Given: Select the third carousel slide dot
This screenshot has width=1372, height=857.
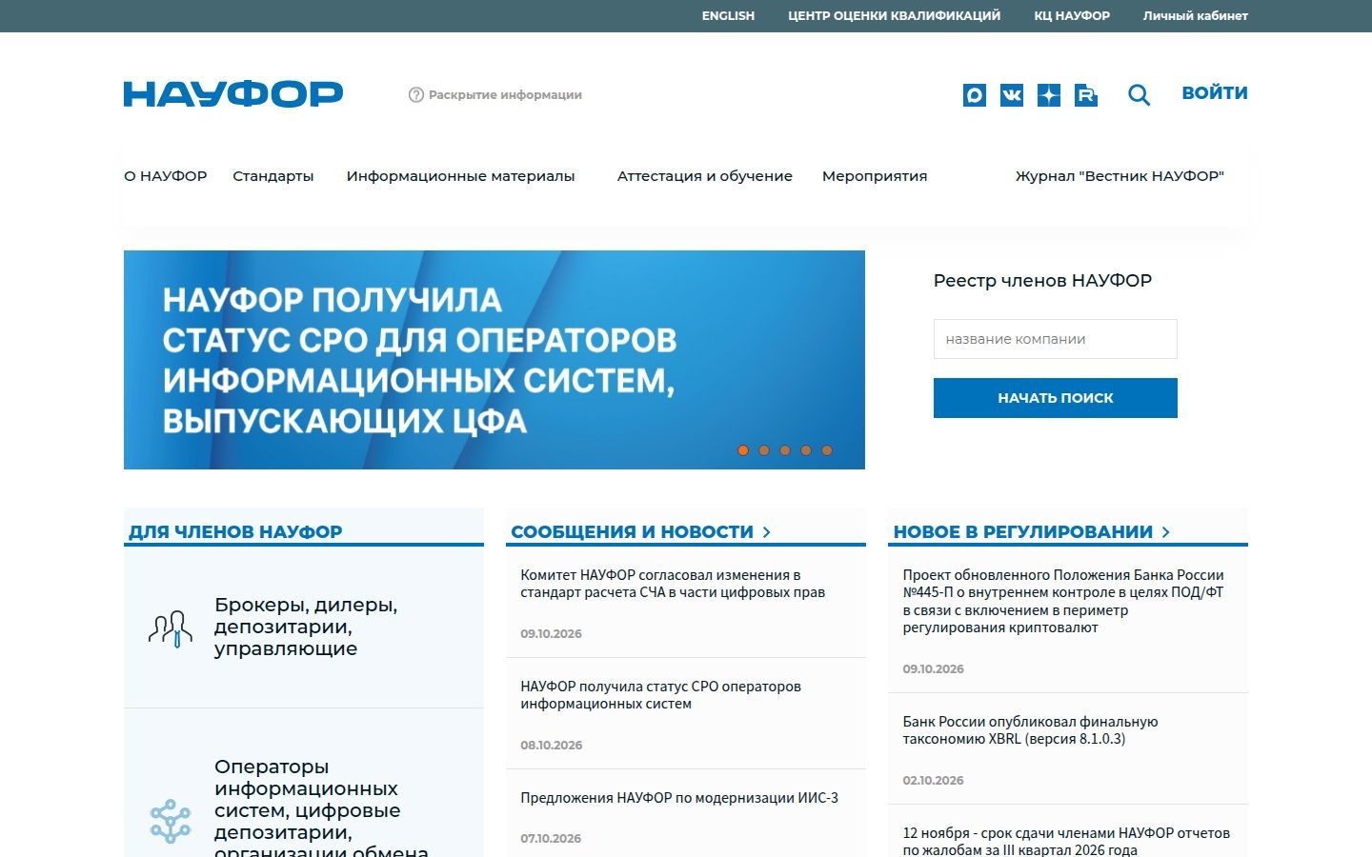Looking at the screenshot, I should coord(785,450).
